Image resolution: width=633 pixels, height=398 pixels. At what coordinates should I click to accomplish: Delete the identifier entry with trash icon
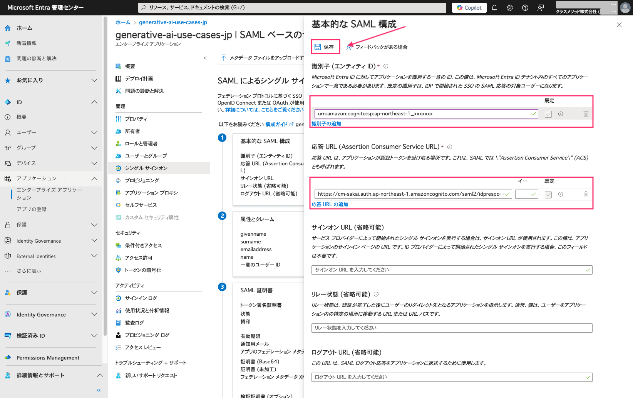click(x=586, y=114)
